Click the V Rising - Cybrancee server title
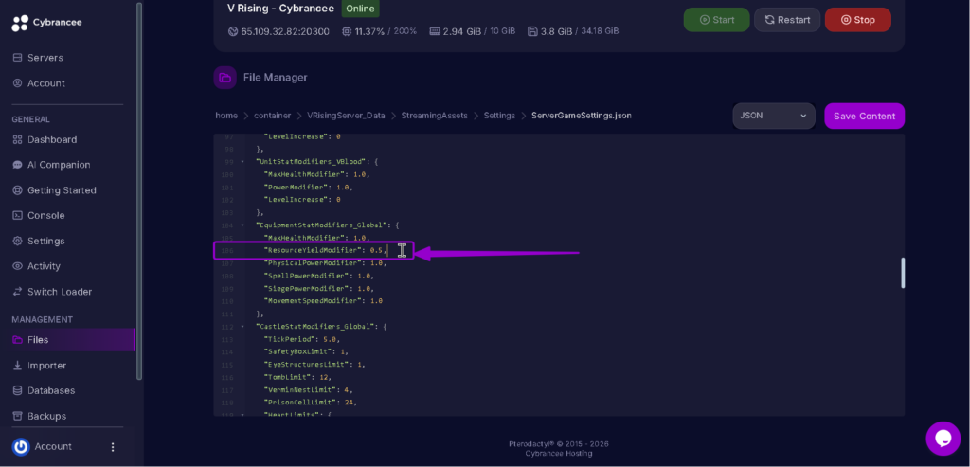This screenshot has width=970, height=467. click(x=280, y=9)
